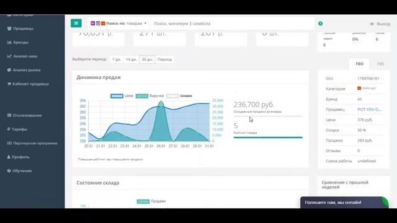Viewport: 397px width, 223px height.
Task: Click the exit arrow icon beside Выход
Action: 372,24
